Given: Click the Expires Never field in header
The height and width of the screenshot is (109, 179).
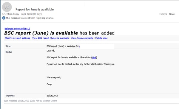Looking at the screenshot, I should tap(167, 14).
